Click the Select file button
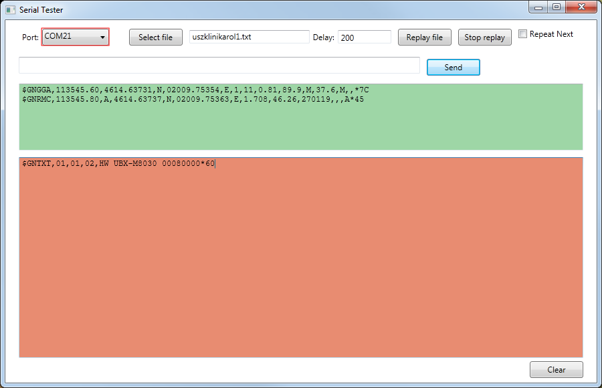Viewport: 602px width, 388px height. point(155,37)
